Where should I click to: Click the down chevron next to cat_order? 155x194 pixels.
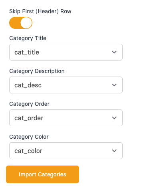point(114,118)
